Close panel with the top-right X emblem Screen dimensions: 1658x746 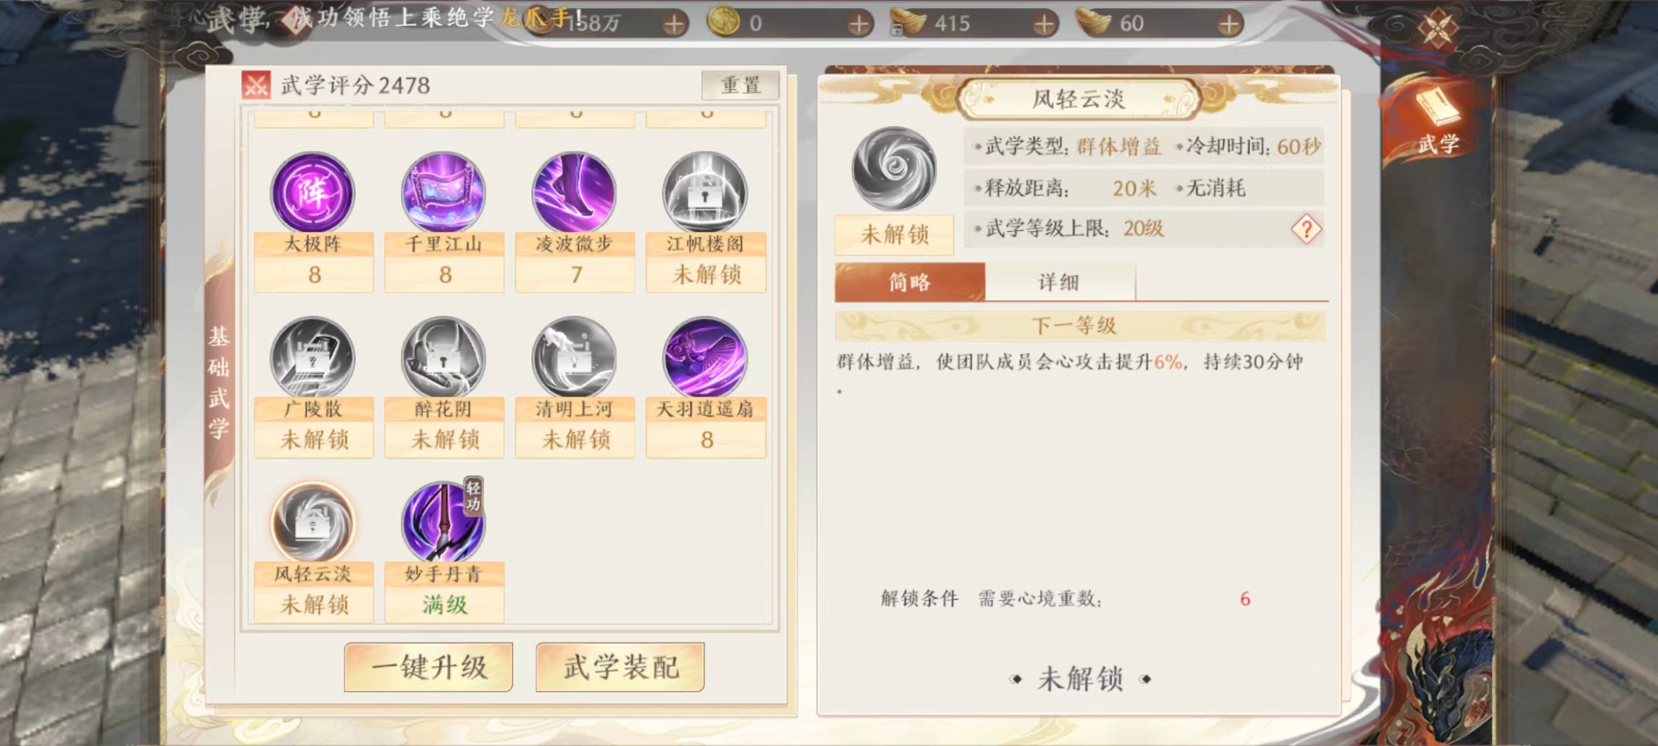[x=1438, y=29]
